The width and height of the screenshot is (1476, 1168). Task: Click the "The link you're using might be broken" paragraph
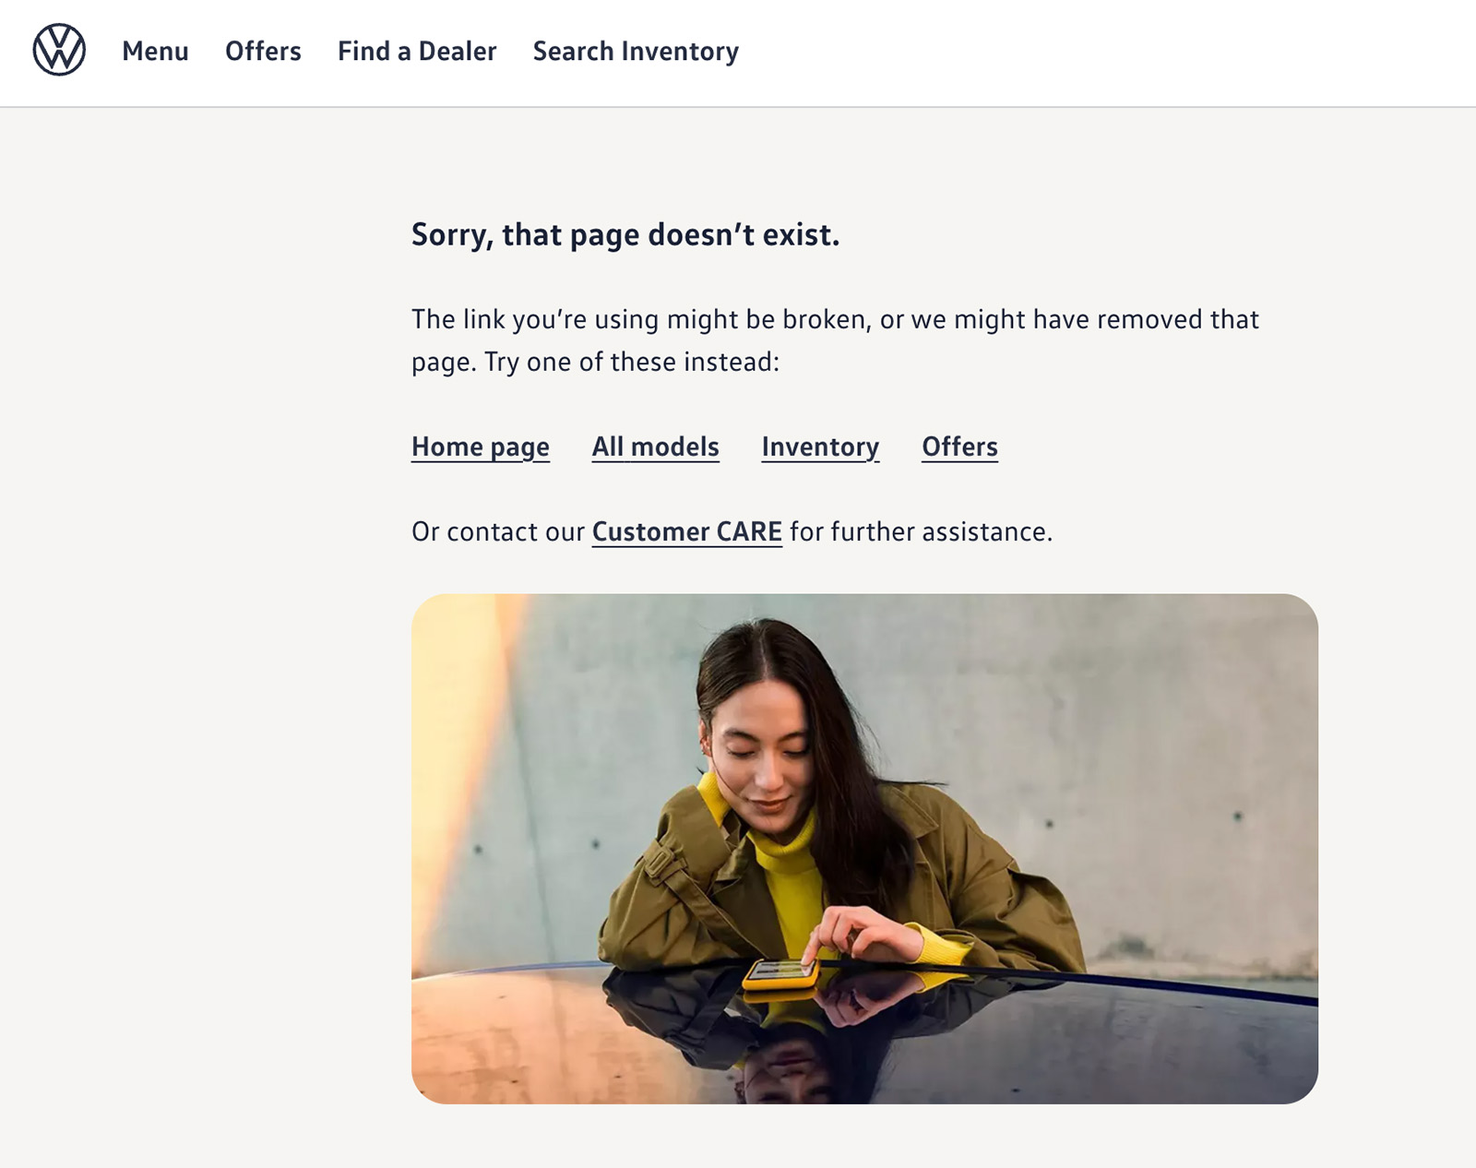(835, 340)
